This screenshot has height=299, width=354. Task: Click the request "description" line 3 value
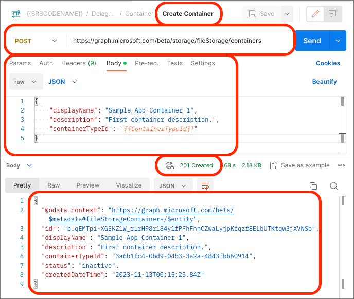(161, 120)
